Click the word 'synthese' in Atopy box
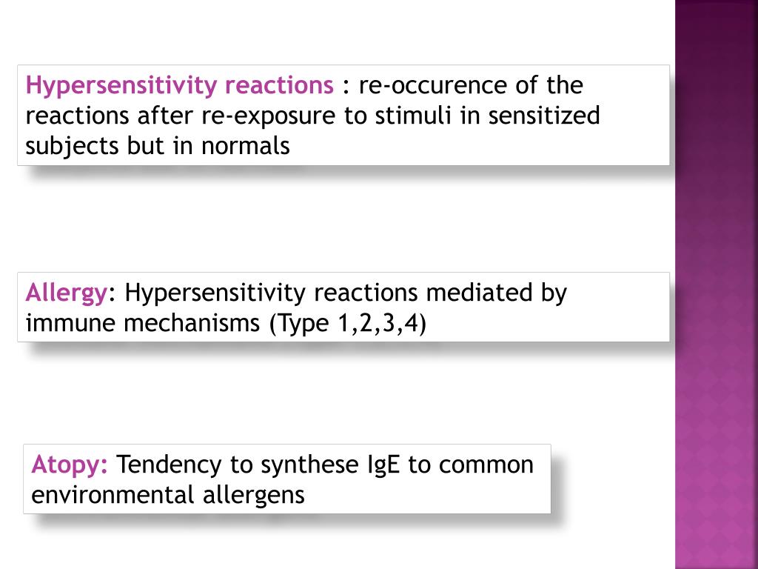This screenshot has width=758, height=569. [x=309, y=466]
